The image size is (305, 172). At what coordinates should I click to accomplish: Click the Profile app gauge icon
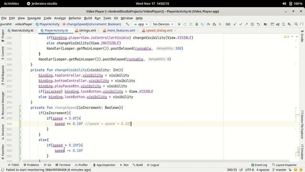click(208, 24)
